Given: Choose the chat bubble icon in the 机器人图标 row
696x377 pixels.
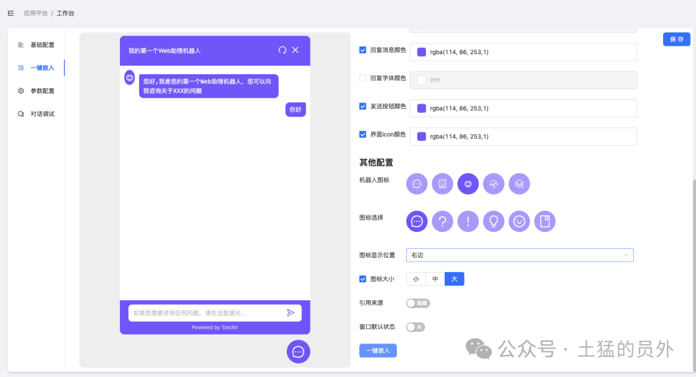Looking at the screenshot, I should (417, 184).
